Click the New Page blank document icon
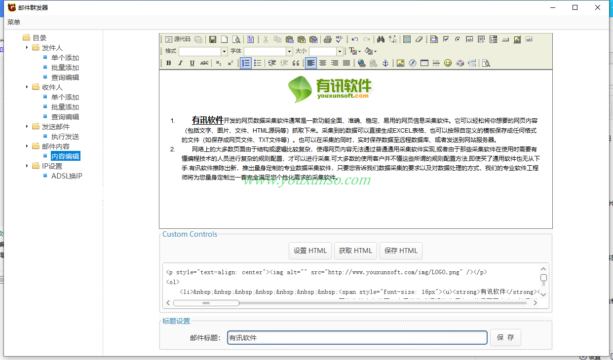The image size is (613, 360). (224, 39)
